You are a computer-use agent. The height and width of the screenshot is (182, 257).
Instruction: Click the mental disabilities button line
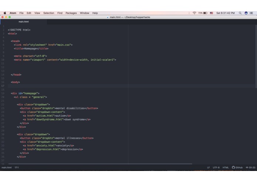[x=59, y=108]
